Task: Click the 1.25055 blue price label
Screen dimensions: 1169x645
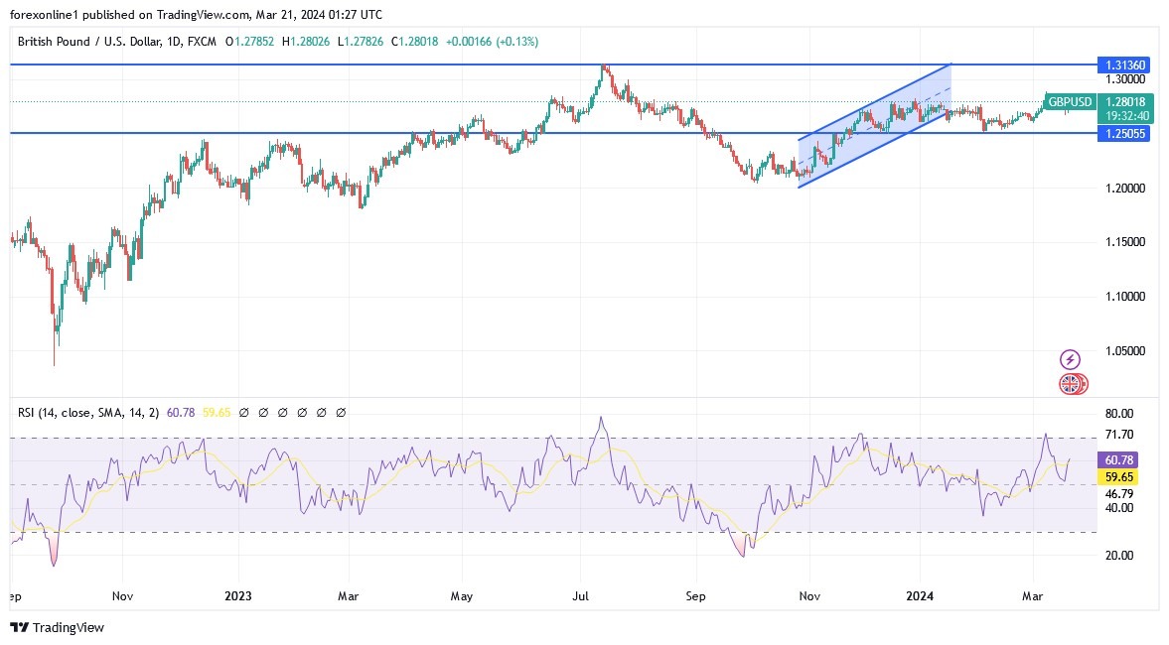Action: 1123,133
